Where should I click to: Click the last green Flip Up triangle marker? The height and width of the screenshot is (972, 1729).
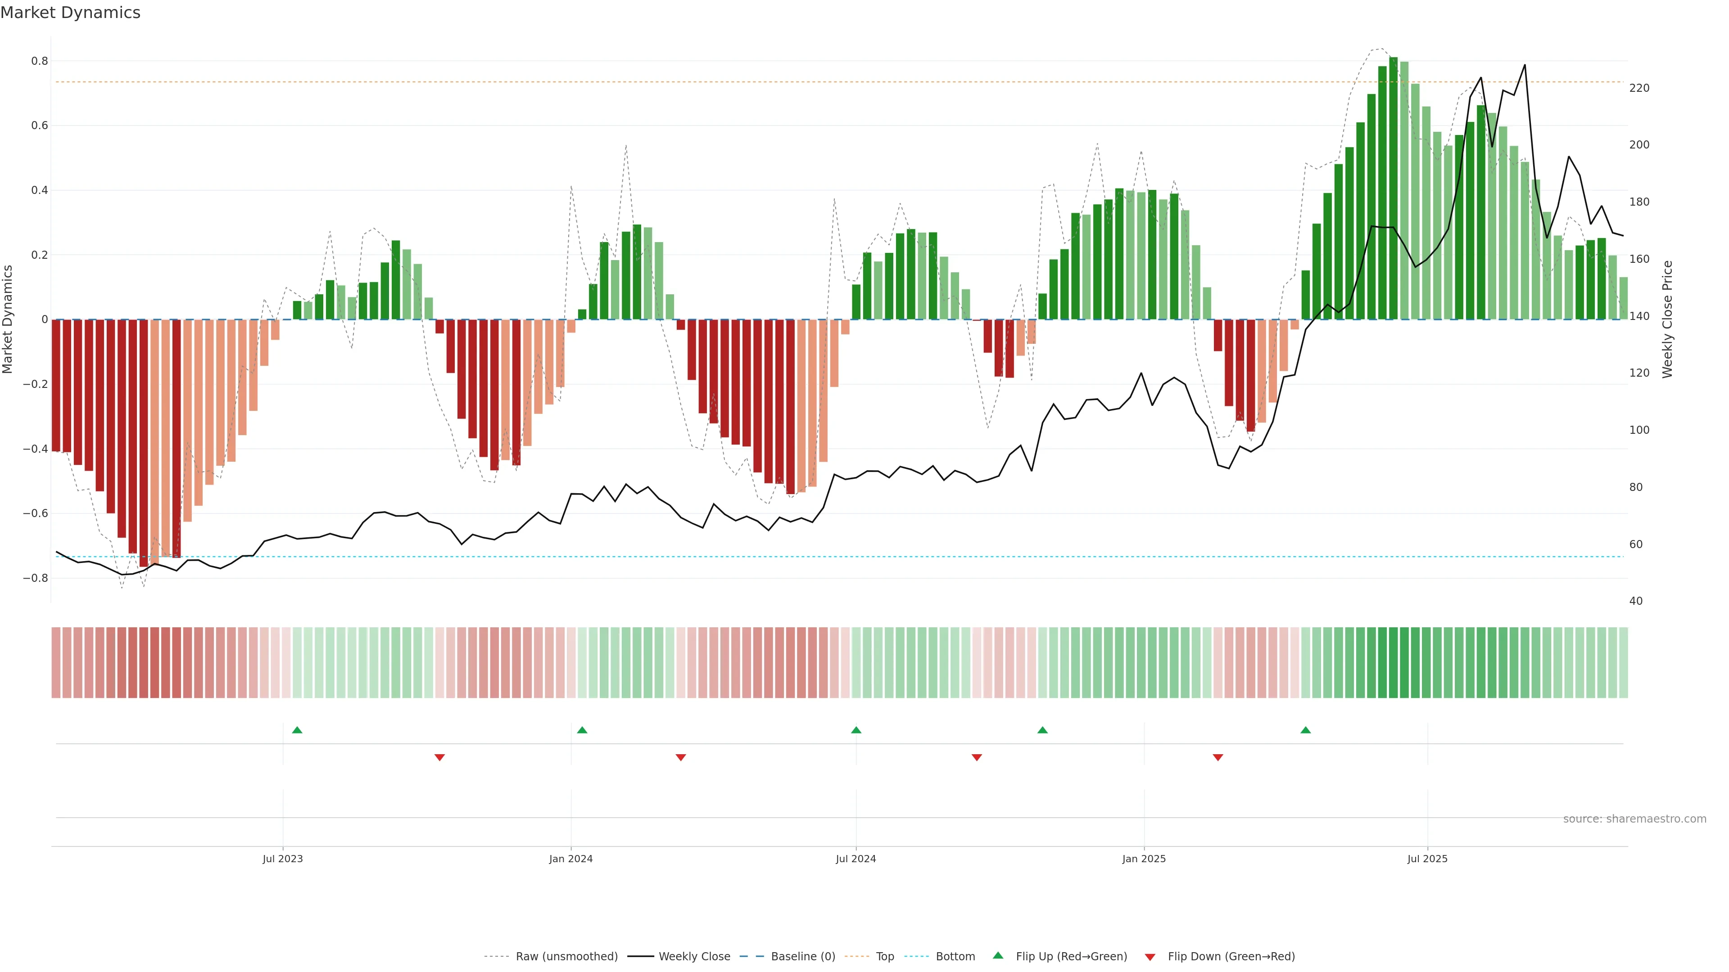click(x=1305, y=730)
